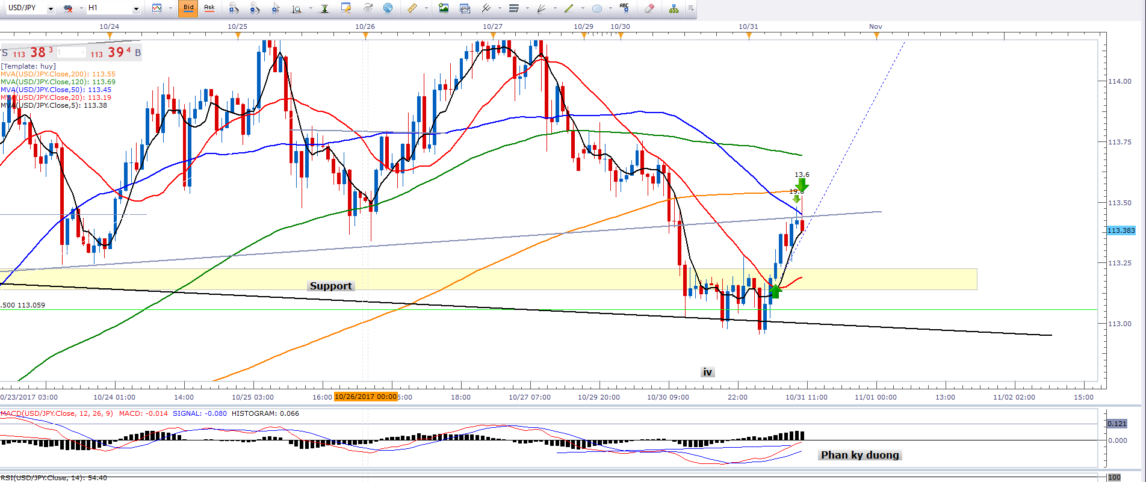Click the S sell price 113.38 button
The image size is (1146, 482).
point(30,53)
